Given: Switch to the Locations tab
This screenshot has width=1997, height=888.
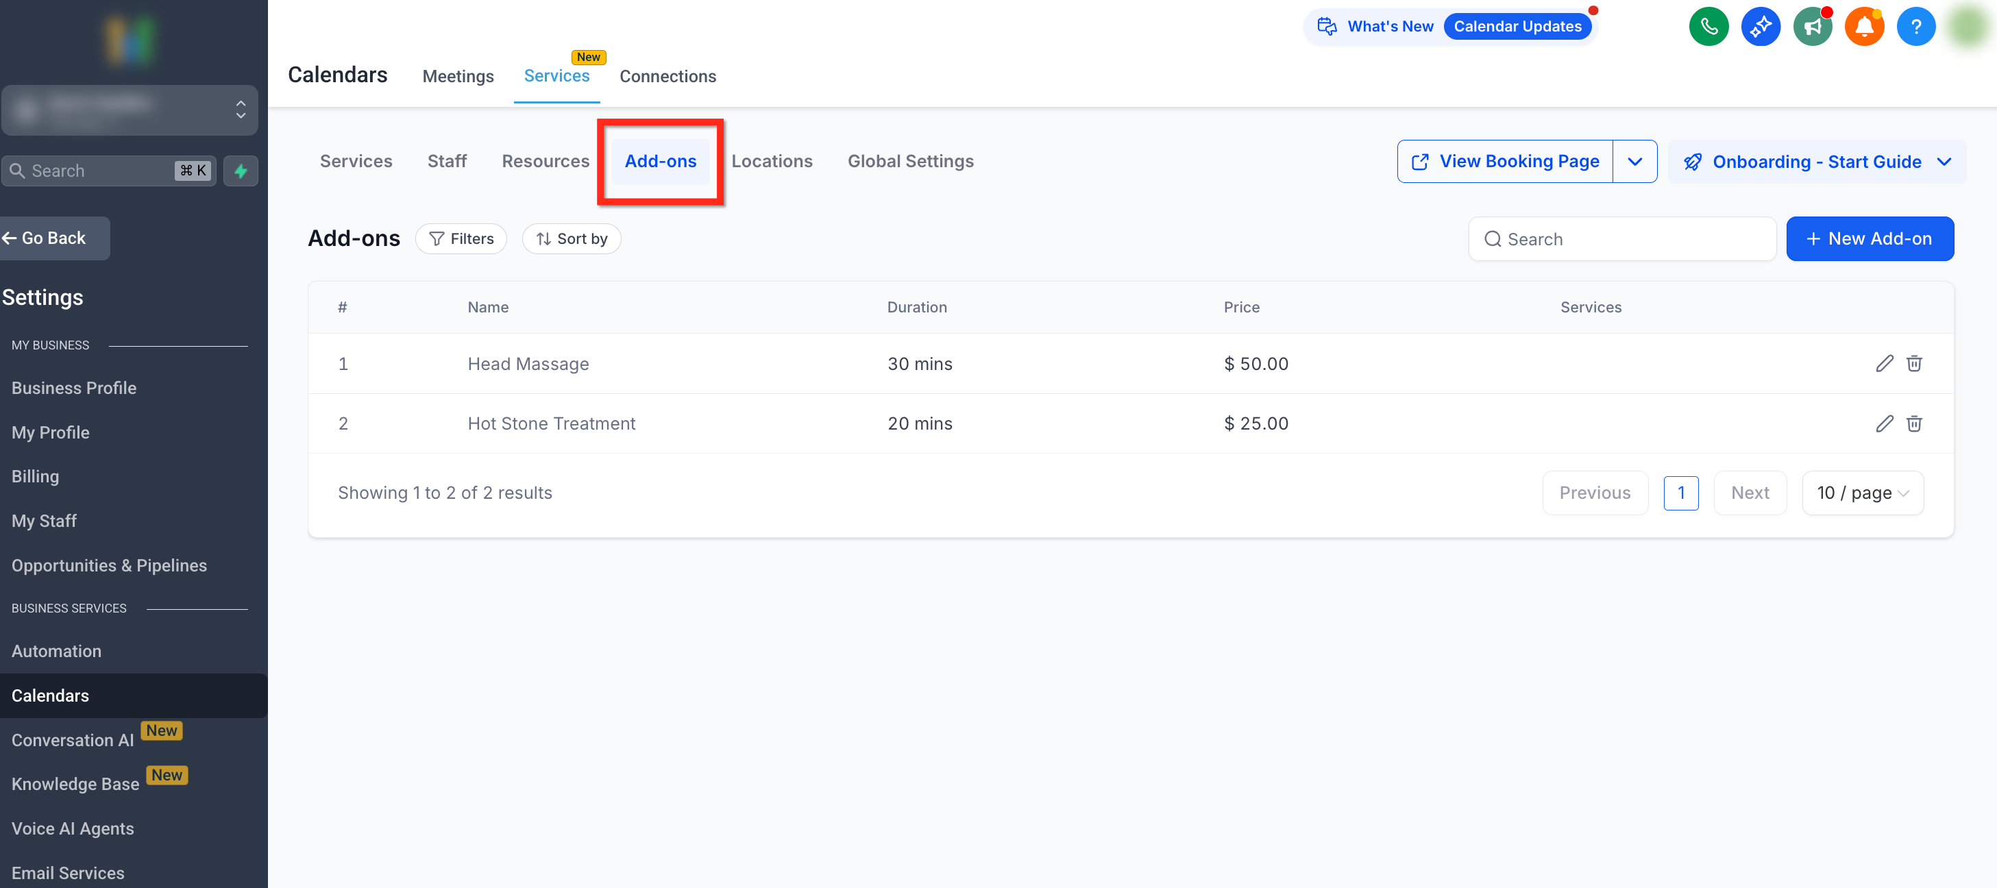Looking at the screenshot, I should coord(772,161).
